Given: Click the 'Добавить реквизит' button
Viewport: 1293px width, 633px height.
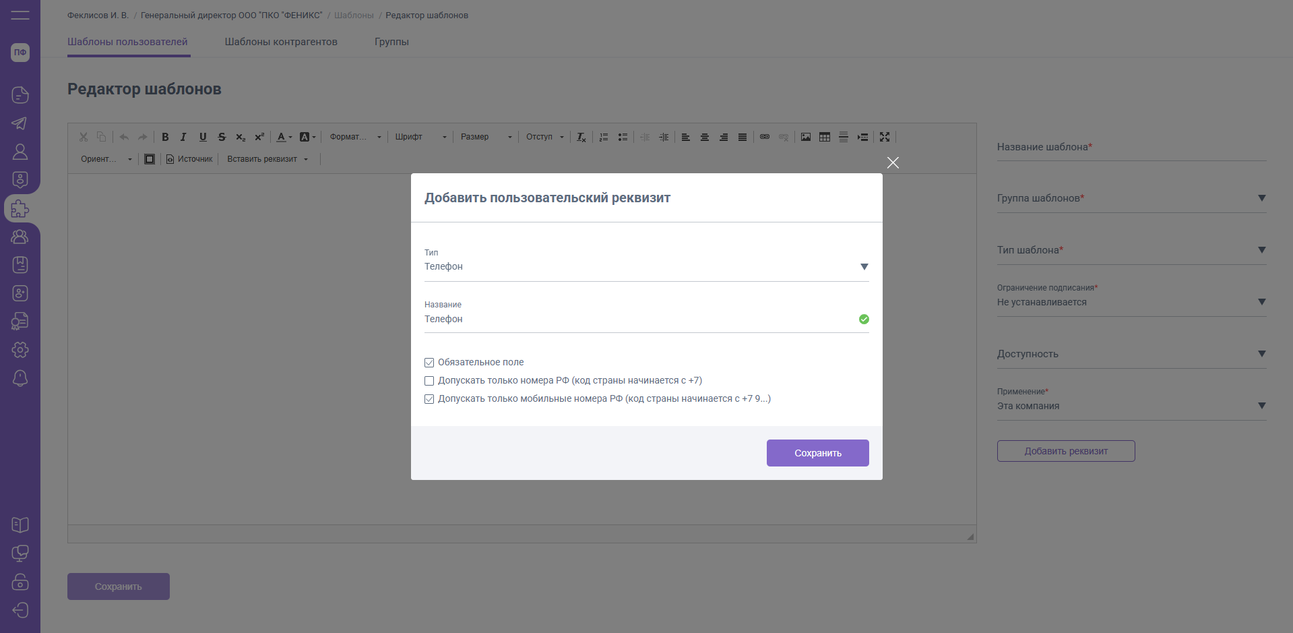Looking at the screenshot, I should (1065, 451).
